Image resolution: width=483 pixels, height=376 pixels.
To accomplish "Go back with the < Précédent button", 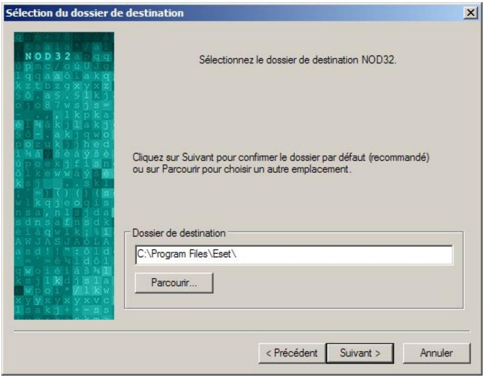I will 292,353.
